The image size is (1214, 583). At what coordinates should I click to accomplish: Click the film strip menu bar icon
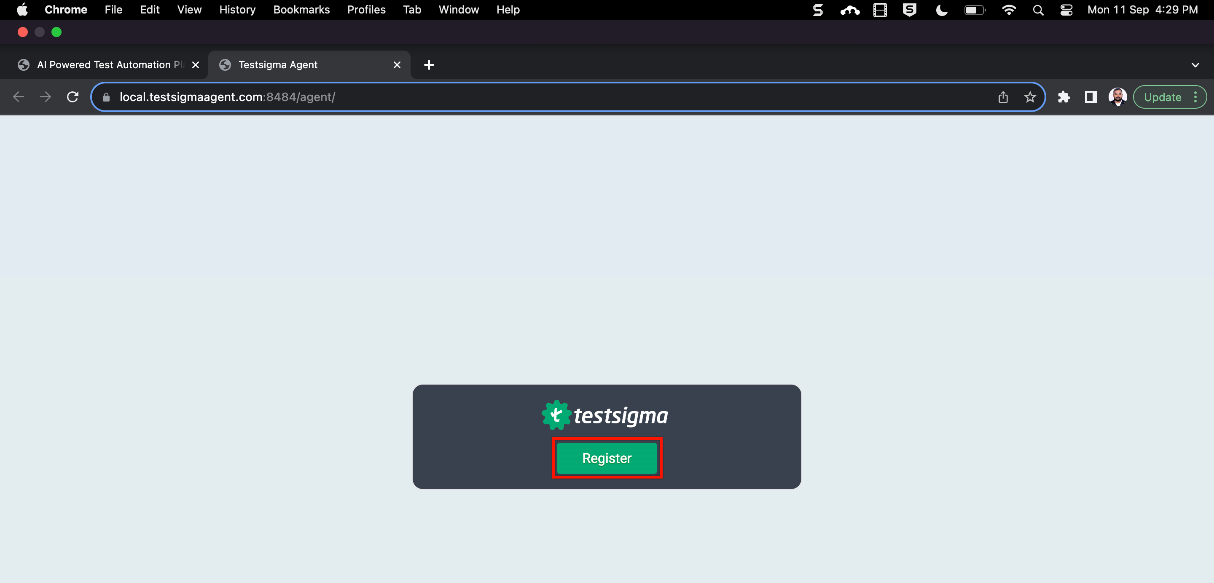[x=880, y=10]
